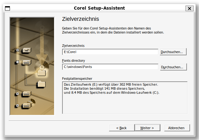Close the Corel Setup-Assistent window
This screenshot has height=140, width=199.
click(189, 8)
